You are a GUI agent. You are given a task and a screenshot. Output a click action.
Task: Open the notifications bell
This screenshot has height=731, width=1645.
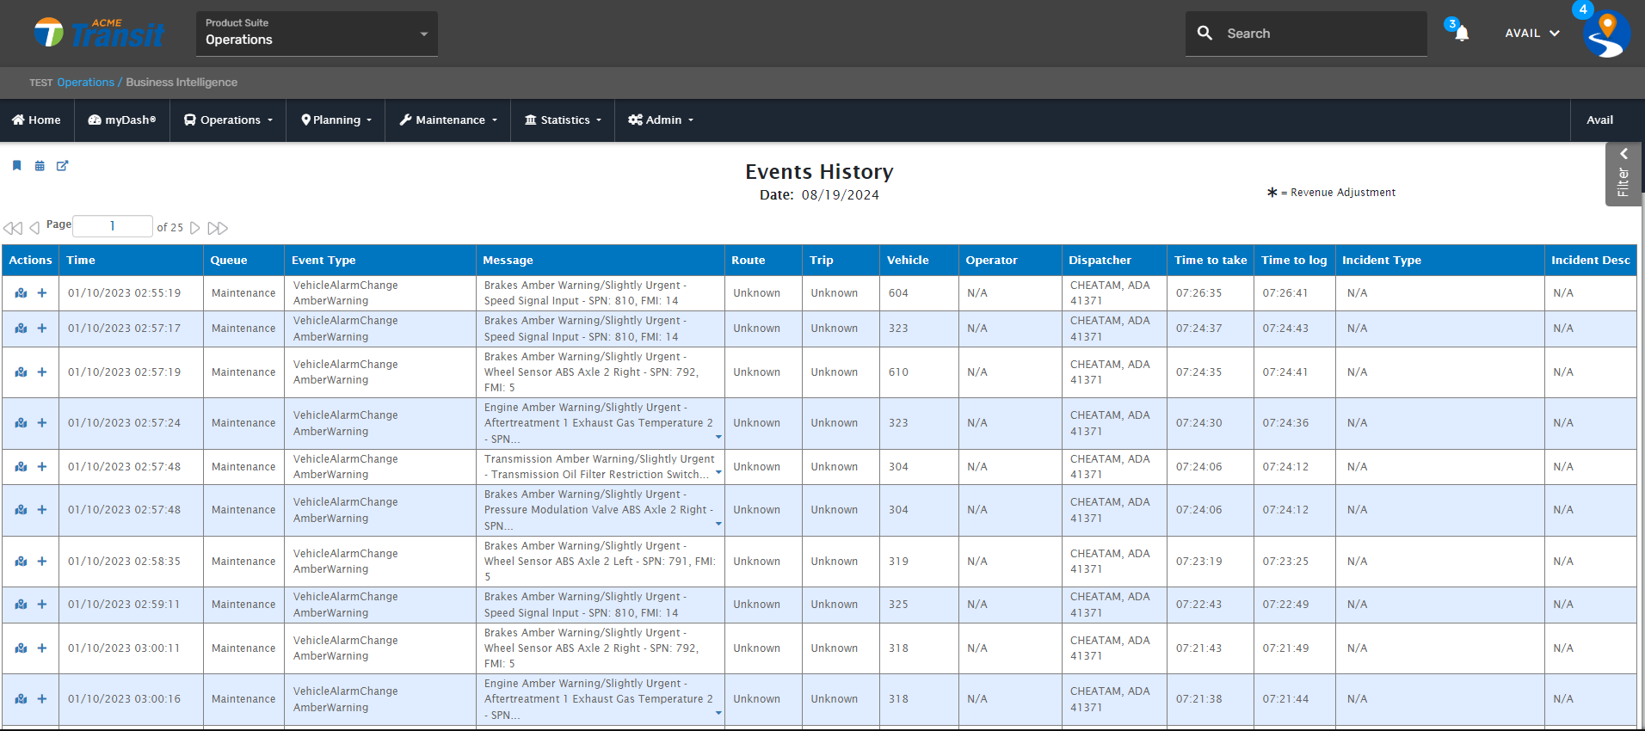[1461, 34]
